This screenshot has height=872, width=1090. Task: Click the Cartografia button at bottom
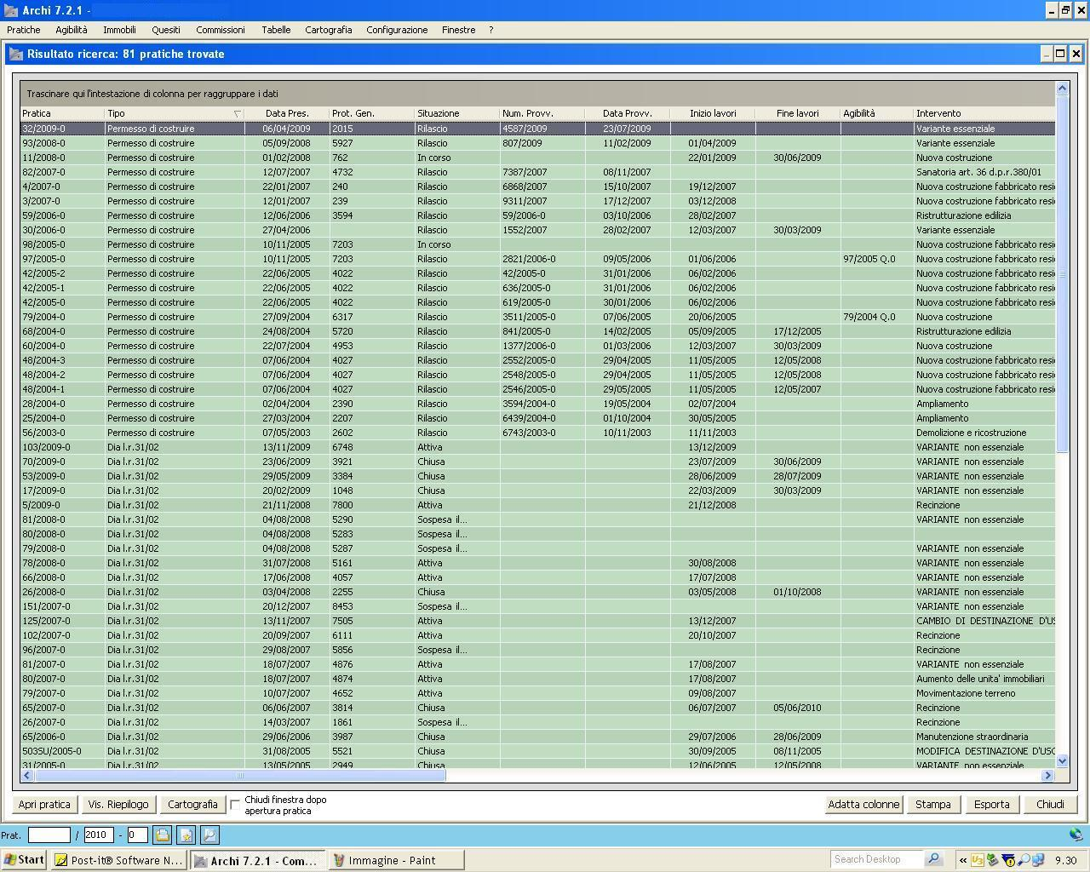point(192,805)
